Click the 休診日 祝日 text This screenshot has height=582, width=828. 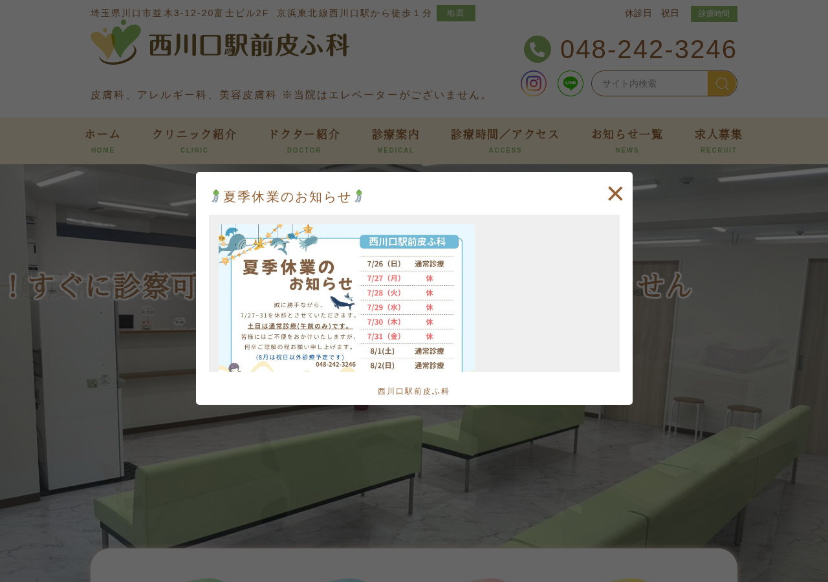[652, 14]
